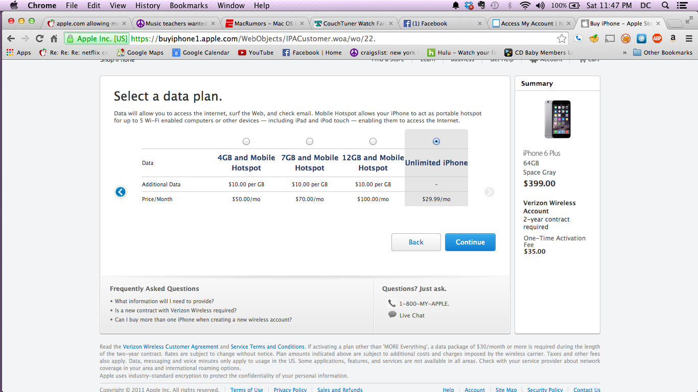This screenshot has height=392, width=698.
Task: Open the crossed-out red circle extension
Action: [x=625, y=38]
